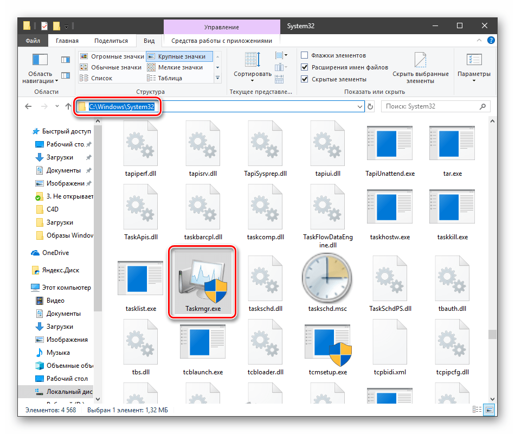The height and width of the screenshot is (434, 515).
Task: Open the Файл menu tab
Action: click(33, 41)
